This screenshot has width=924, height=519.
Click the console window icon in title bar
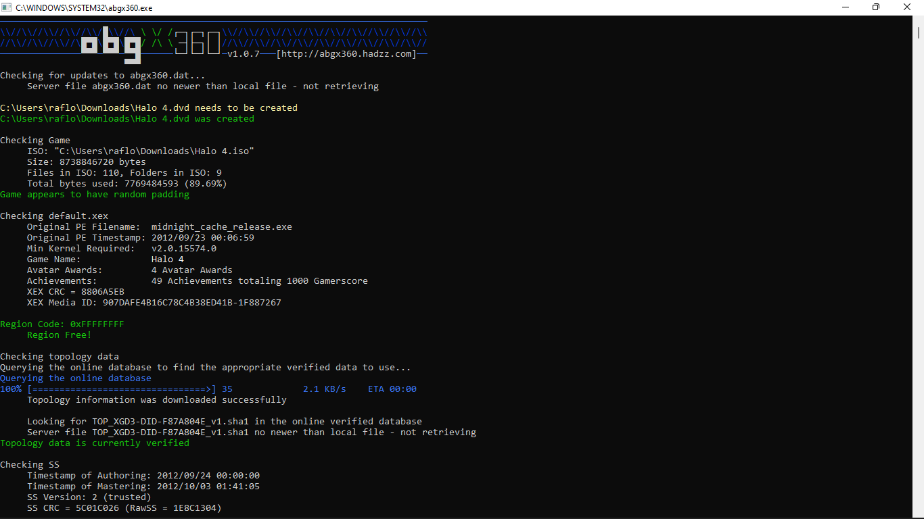coord(7,7)
